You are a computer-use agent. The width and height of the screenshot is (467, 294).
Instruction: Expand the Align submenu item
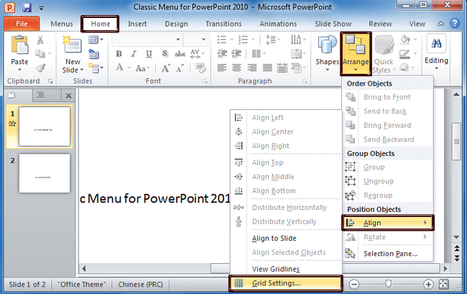(x=388, y=223)
